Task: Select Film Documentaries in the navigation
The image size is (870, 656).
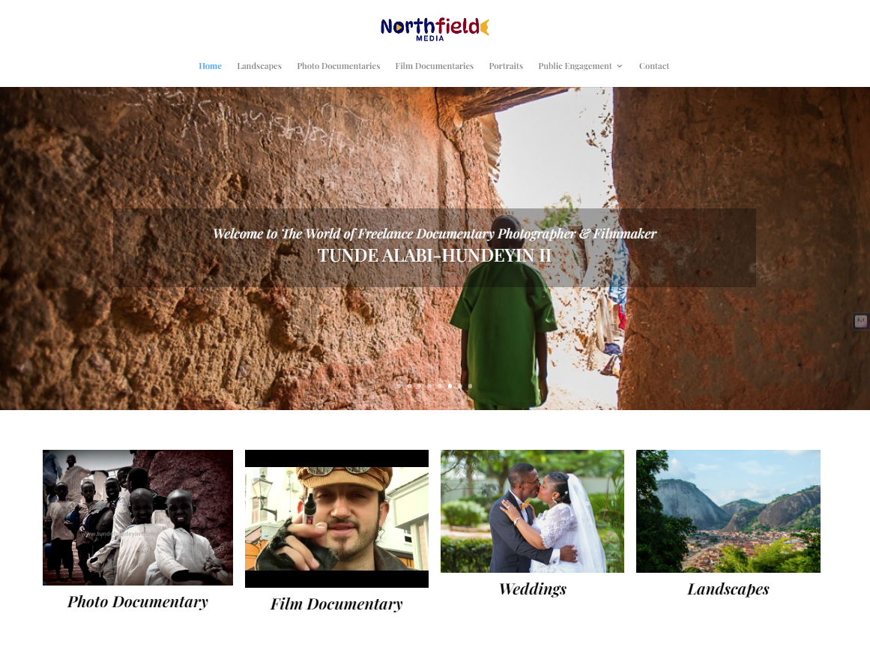Action: [x=435, y=66]
